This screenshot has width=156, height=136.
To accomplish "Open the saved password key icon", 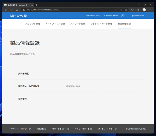I will (x=116, y=10).
